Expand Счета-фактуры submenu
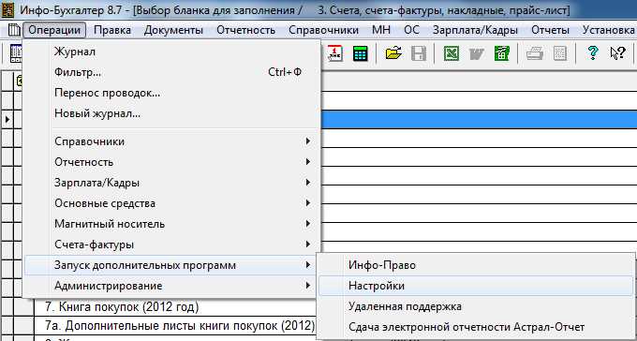The width and height of the screenshot is (637, 341). point(172,245)
